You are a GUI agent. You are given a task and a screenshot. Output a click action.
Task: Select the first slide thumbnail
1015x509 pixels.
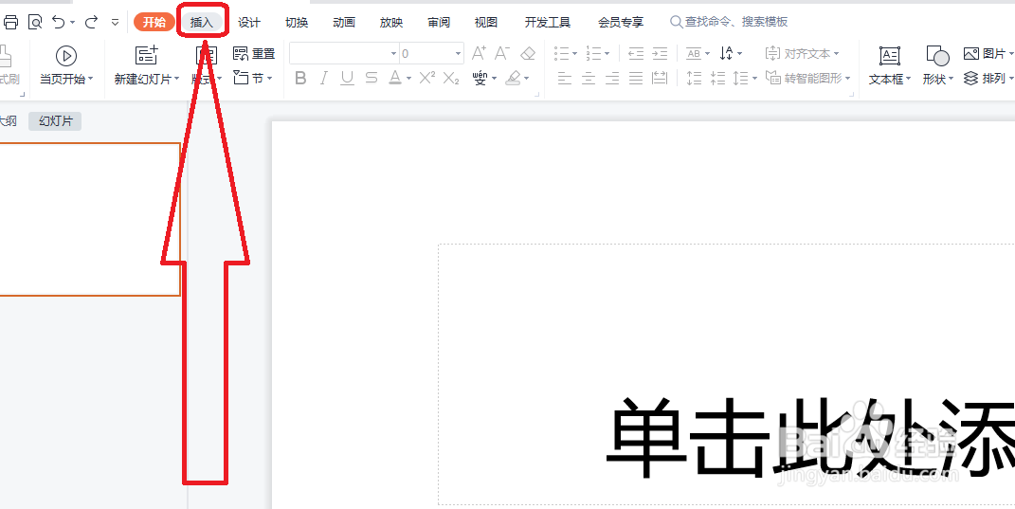click(x=89, y=219)
